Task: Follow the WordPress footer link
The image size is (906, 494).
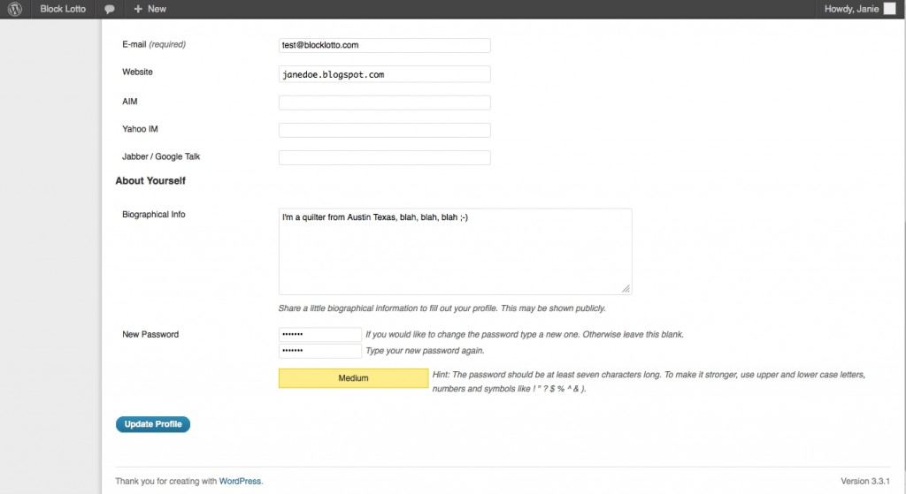Action: pyautogui.click(x=240, y=481)
